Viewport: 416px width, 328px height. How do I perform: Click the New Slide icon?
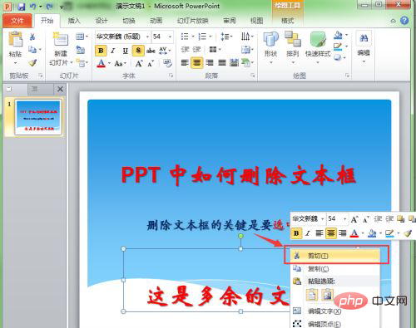pyautogui.click(x=61, y=39)
